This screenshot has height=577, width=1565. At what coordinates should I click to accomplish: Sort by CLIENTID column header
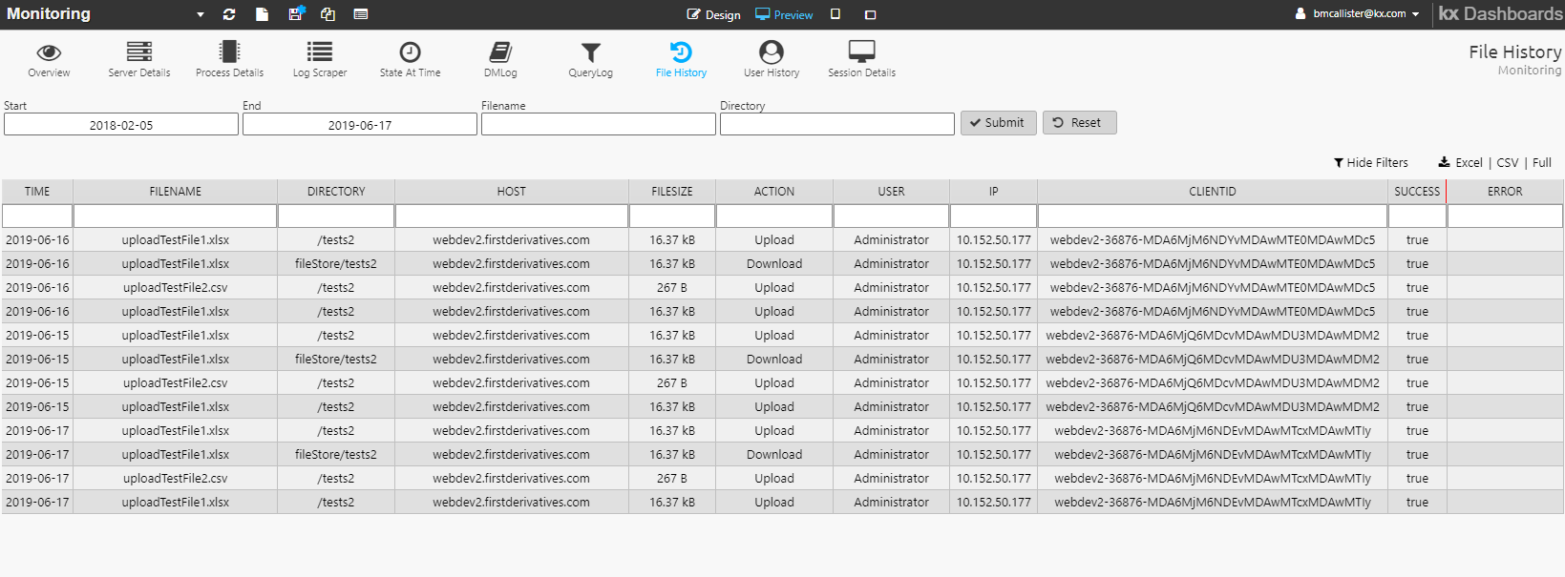coord(1213,192)
